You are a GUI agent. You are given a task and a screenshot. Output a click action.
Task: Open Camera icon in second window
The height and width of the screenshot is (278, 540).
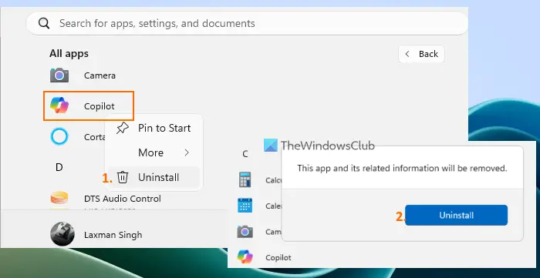[x=245, y=232]
